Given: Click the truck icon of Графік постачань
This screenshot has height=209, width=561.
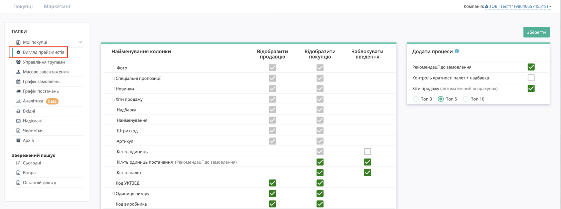Looking at the screenshot, I should 18,91.
